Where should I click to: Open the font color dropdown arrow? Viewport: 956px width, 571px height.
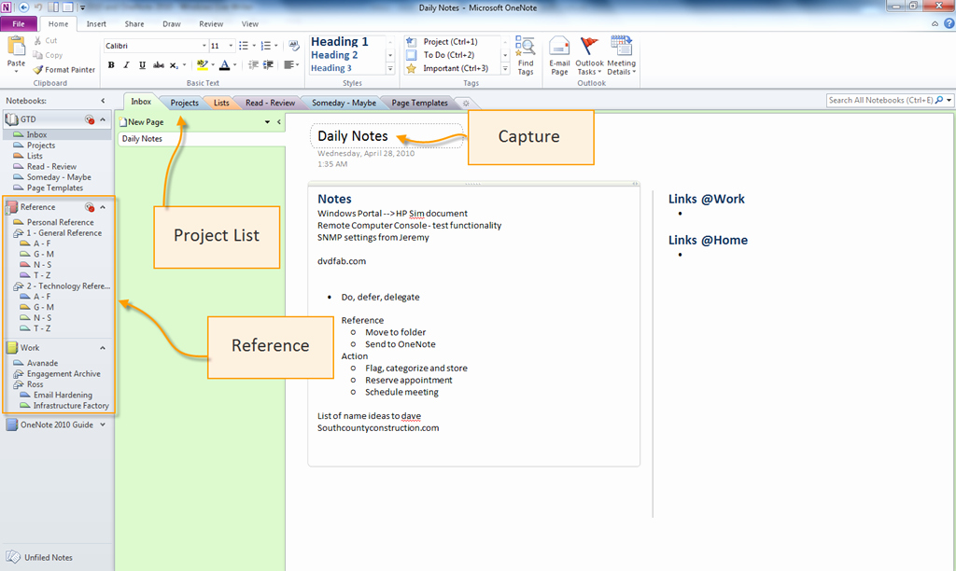click(234, 65)
